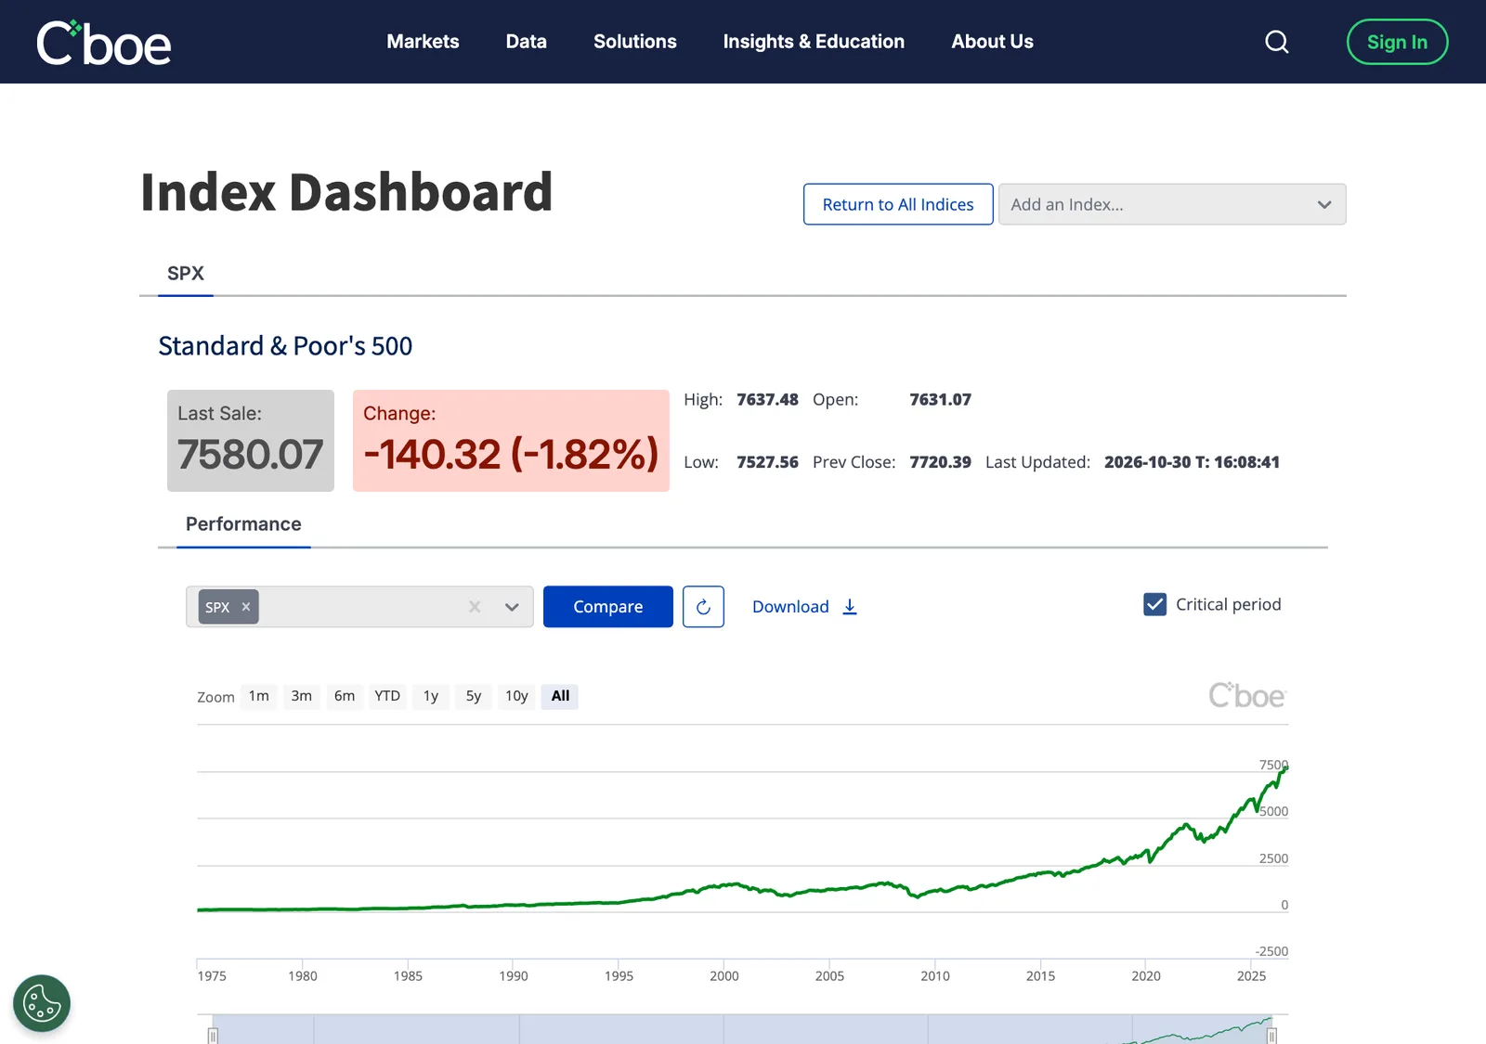Click the Compare button
Screen dimensions: 1486x1044
608,607
